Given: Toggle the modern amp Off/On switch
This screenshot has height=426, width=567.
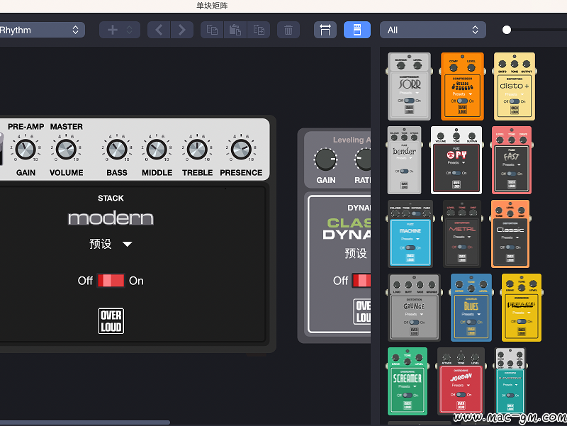Looking at the screenshot, I should 111,281.
